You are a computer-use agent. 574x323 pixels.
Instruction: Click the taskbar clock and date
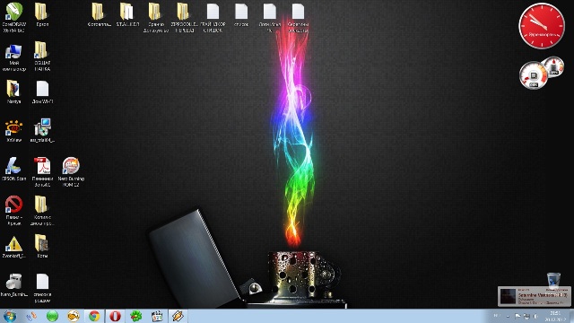(555, 316)
